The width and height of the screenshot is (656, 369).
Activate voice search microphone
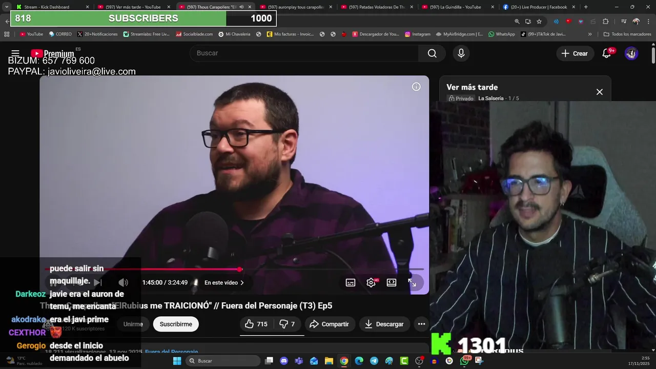(461, 53)
